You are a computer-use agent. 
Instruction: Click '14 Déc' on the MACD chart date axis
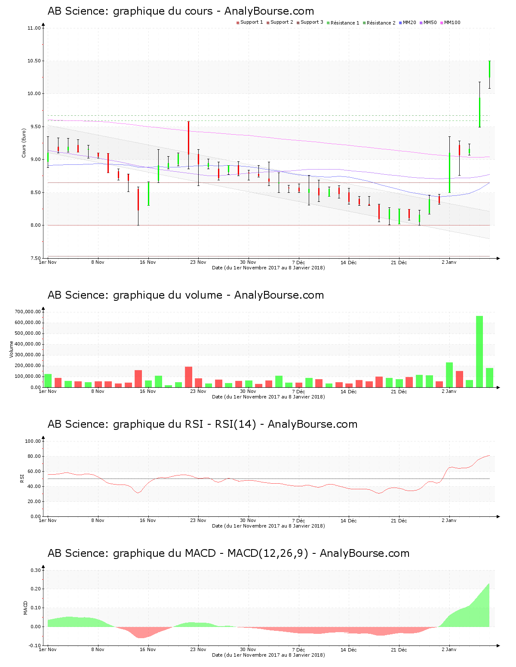coord(349,650)
